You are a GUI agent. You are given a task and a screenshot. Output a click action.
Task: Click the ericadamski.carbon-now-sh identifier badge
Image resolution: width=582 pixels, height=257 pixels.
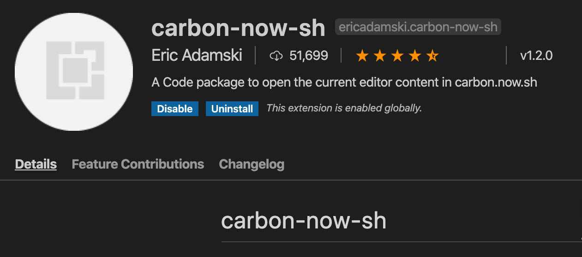tap(418, 27)
